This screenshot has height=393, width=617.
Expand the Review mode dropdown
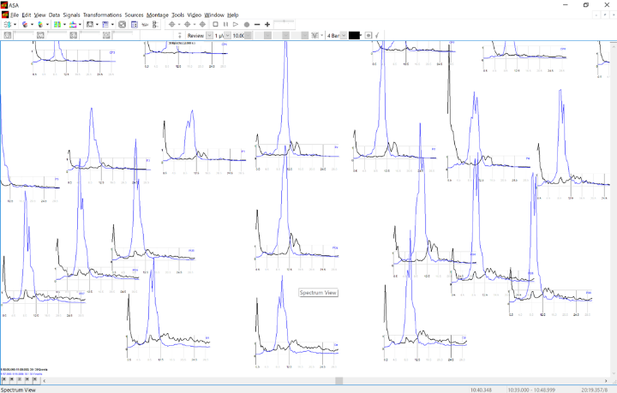pyautogui.click(x=209, y=36)
